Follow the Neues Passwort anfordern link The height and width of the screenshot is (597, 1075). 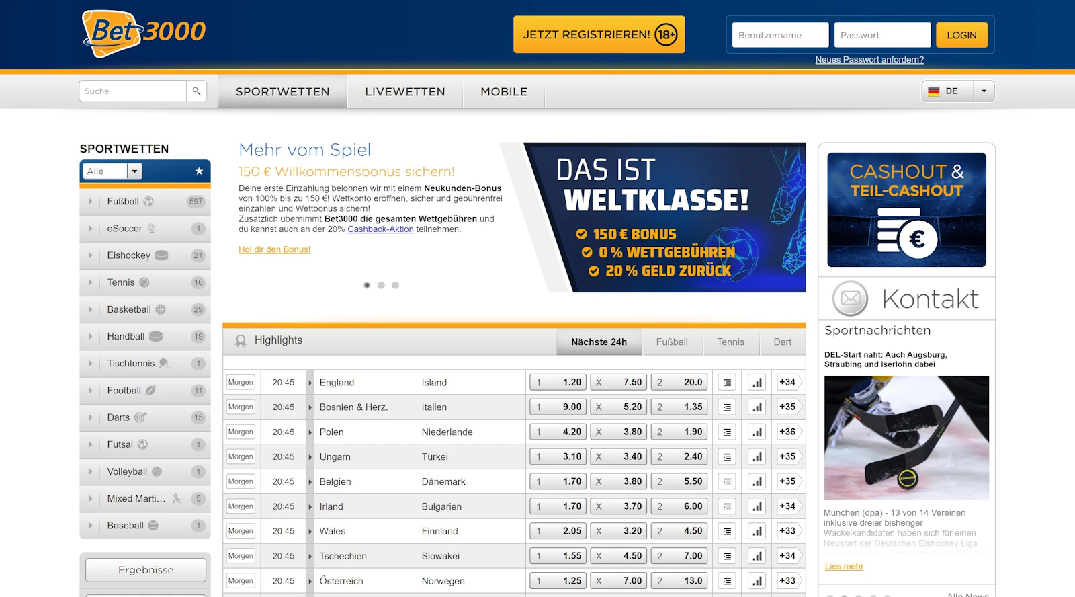click(x=869, y=60)
